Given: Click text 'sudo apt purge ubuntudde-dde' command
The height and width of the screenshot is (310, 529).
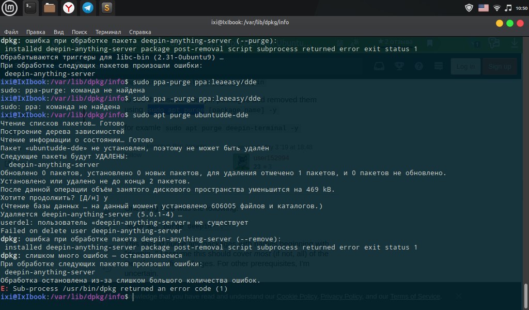Looking at the screenshot, I should [191, 115].
